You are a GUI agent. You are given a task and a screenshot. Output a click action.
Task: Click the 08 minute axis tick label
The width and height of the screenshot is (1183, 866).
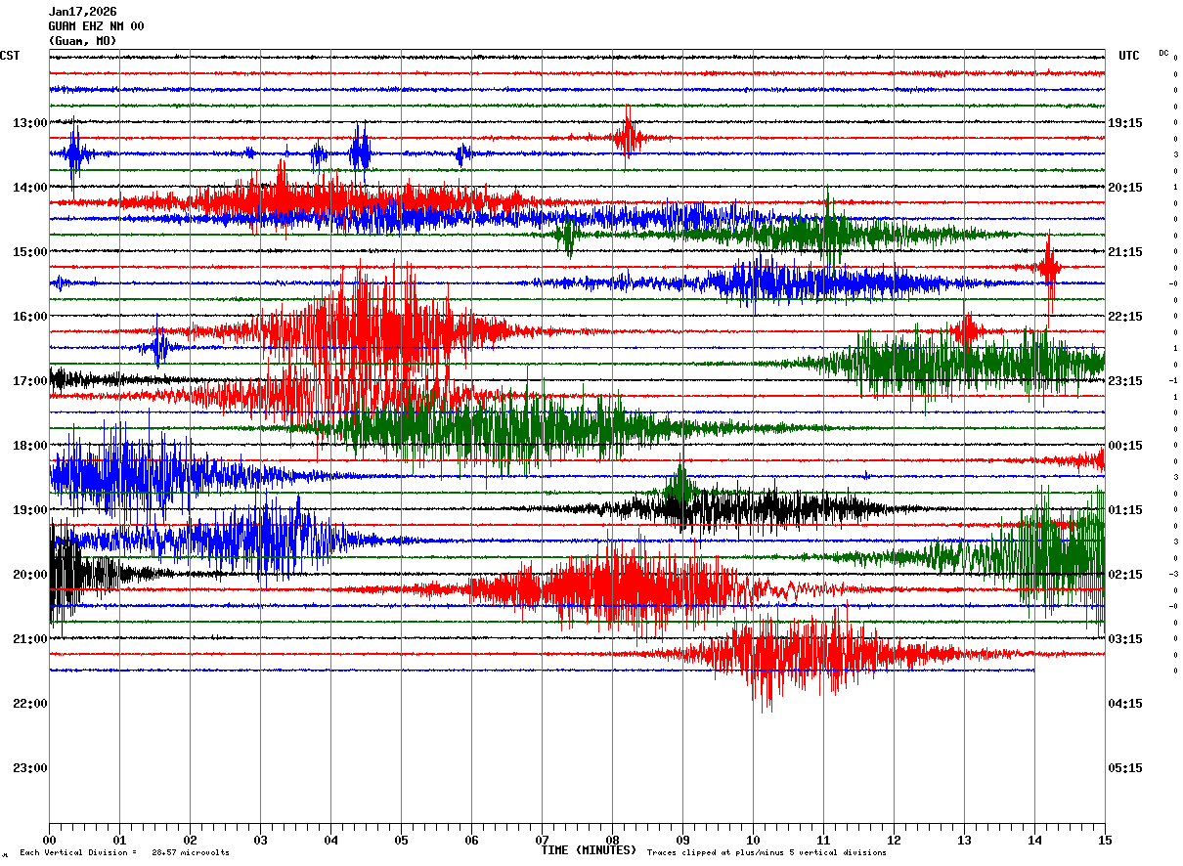(x=612, y=840)
